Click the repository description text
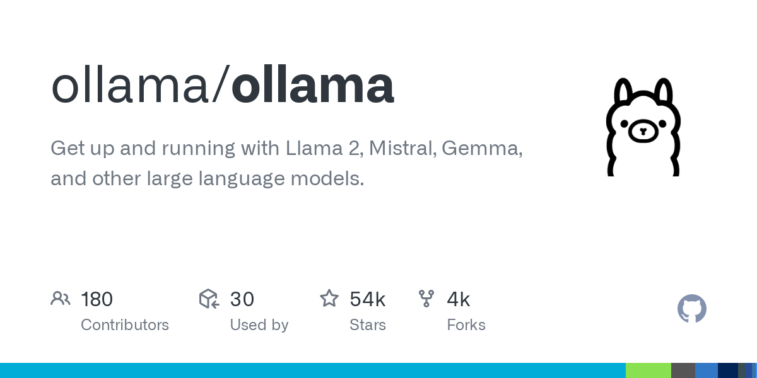Viewport: 757px width, 378px height. [287, 164]
